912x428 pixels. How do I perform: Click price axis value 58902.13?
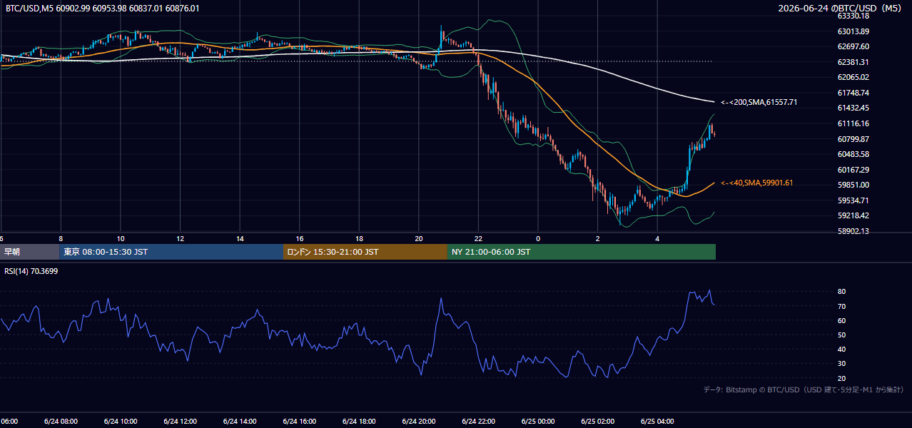tap(853, 231)
